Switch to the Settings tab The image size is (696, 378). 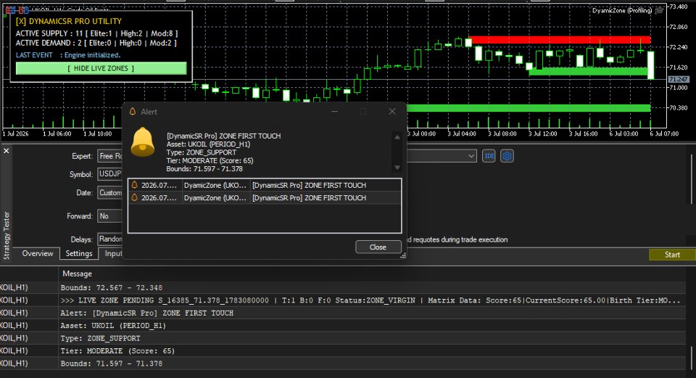79,253
